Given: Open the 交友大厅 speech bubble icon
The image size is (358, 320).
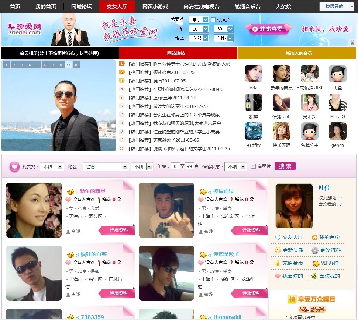Looking at the screenshot, I should 278,237.
